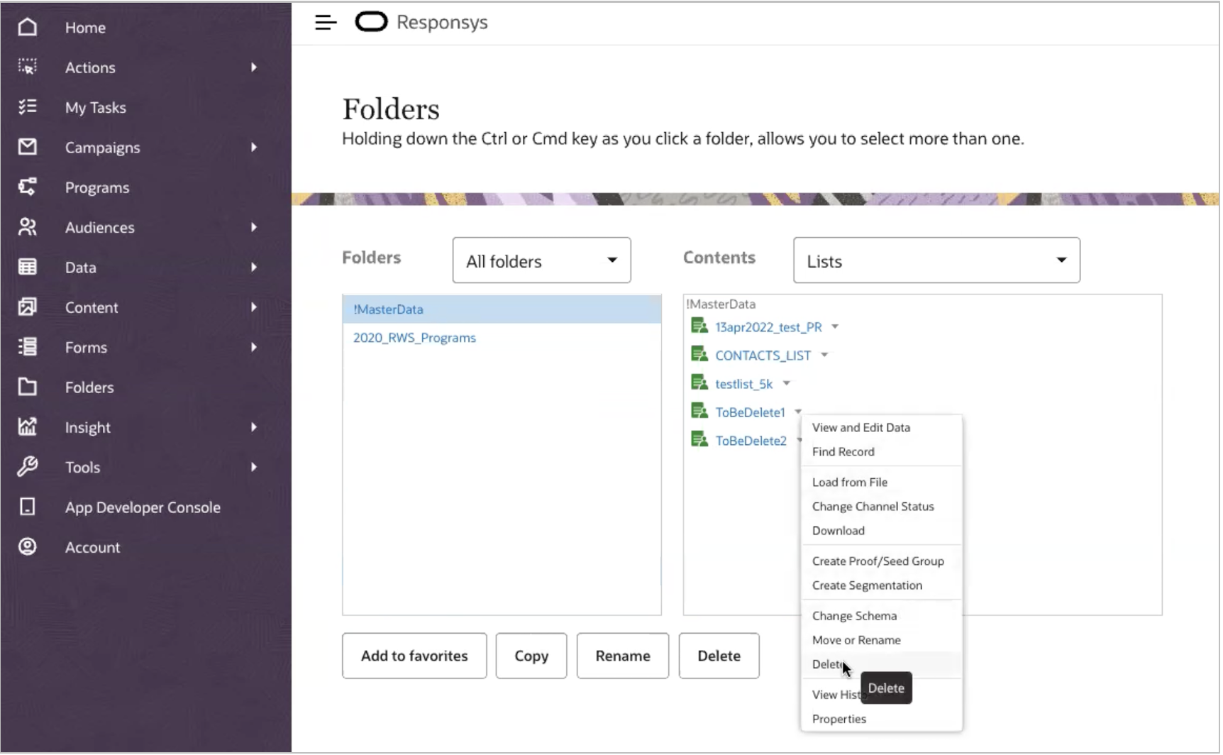Open the testlist_5k list link
The height and width of the screenshot is (755, 1223).
click(743, 384)
